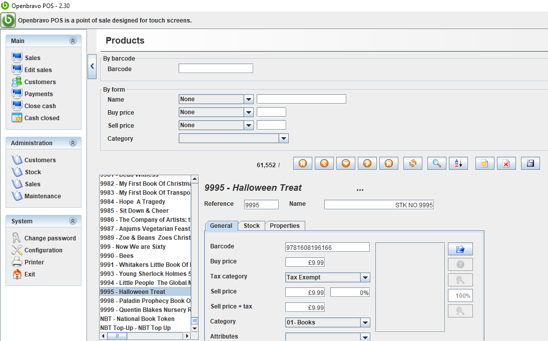Go to the previous product record
Image resolution: width=548 pixels, height=341 pixels.
coord(324,163)
